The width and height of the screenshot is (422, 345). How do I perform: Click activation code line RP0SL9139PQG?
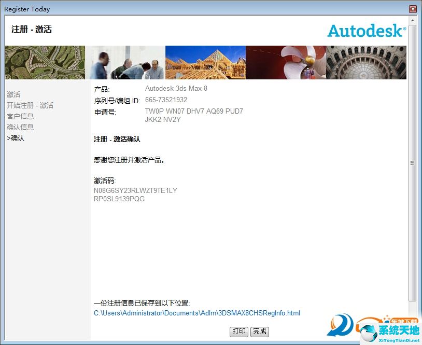click(x=119, y=199)
